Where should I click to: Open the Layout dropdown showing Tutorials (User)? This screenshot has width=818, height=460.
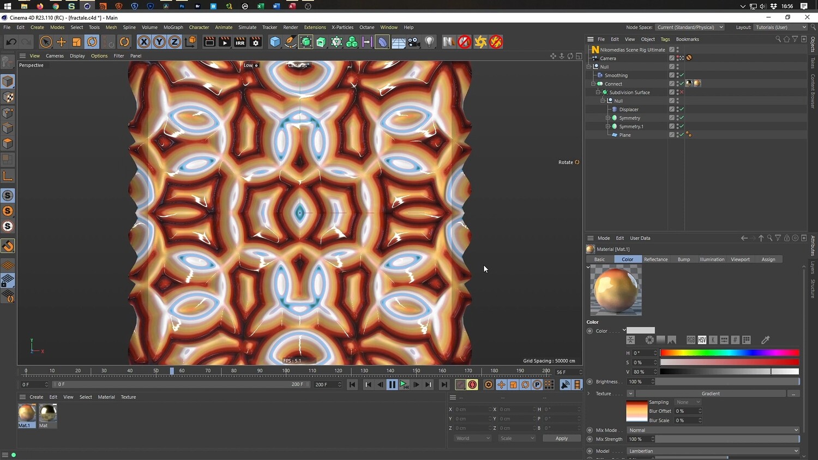coord(781,27)
